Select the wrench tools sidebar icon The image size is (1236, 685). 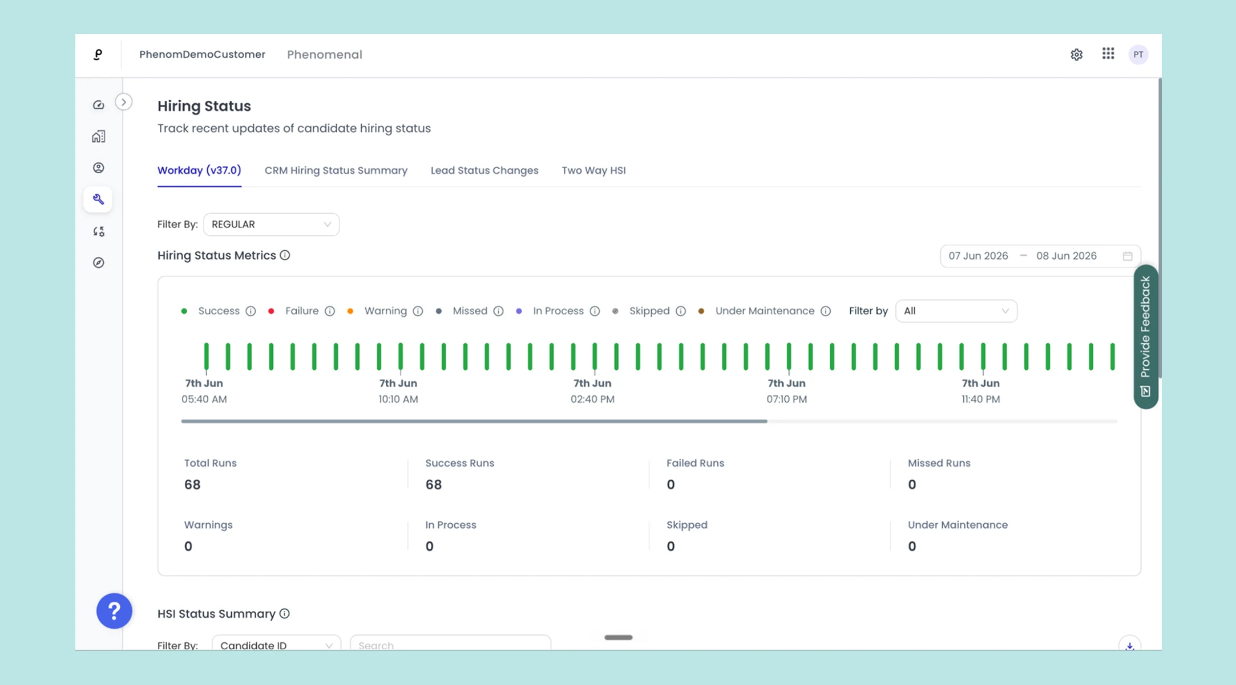coord(98,199)
